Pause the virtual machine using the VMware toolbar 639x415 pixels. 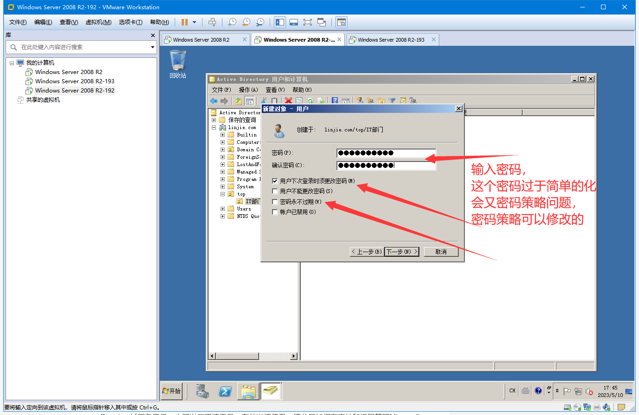tap(184, 22)
